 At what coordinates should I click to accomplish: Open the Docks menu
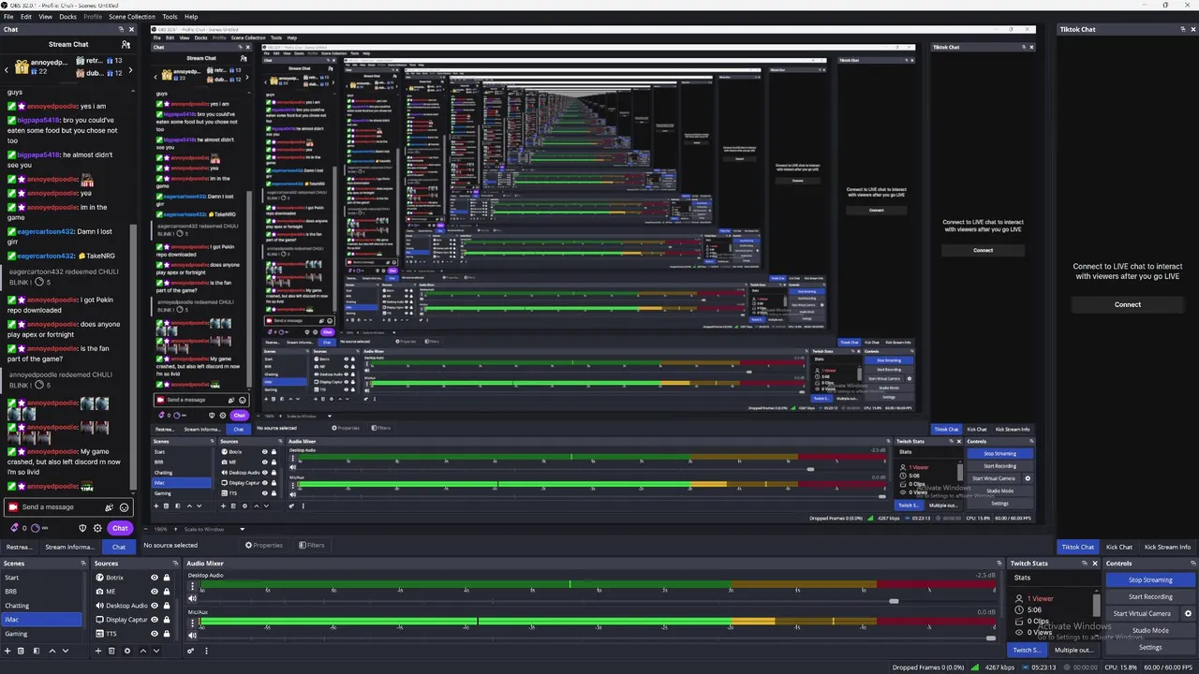click(x=68, y=17)
